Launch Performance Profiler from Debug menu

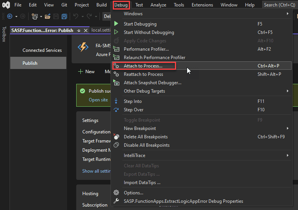pyautogui.click(x=146, y=49)
